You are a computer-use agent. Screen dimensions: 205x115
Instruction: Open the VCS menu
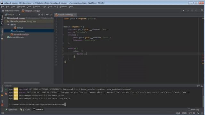56,6
